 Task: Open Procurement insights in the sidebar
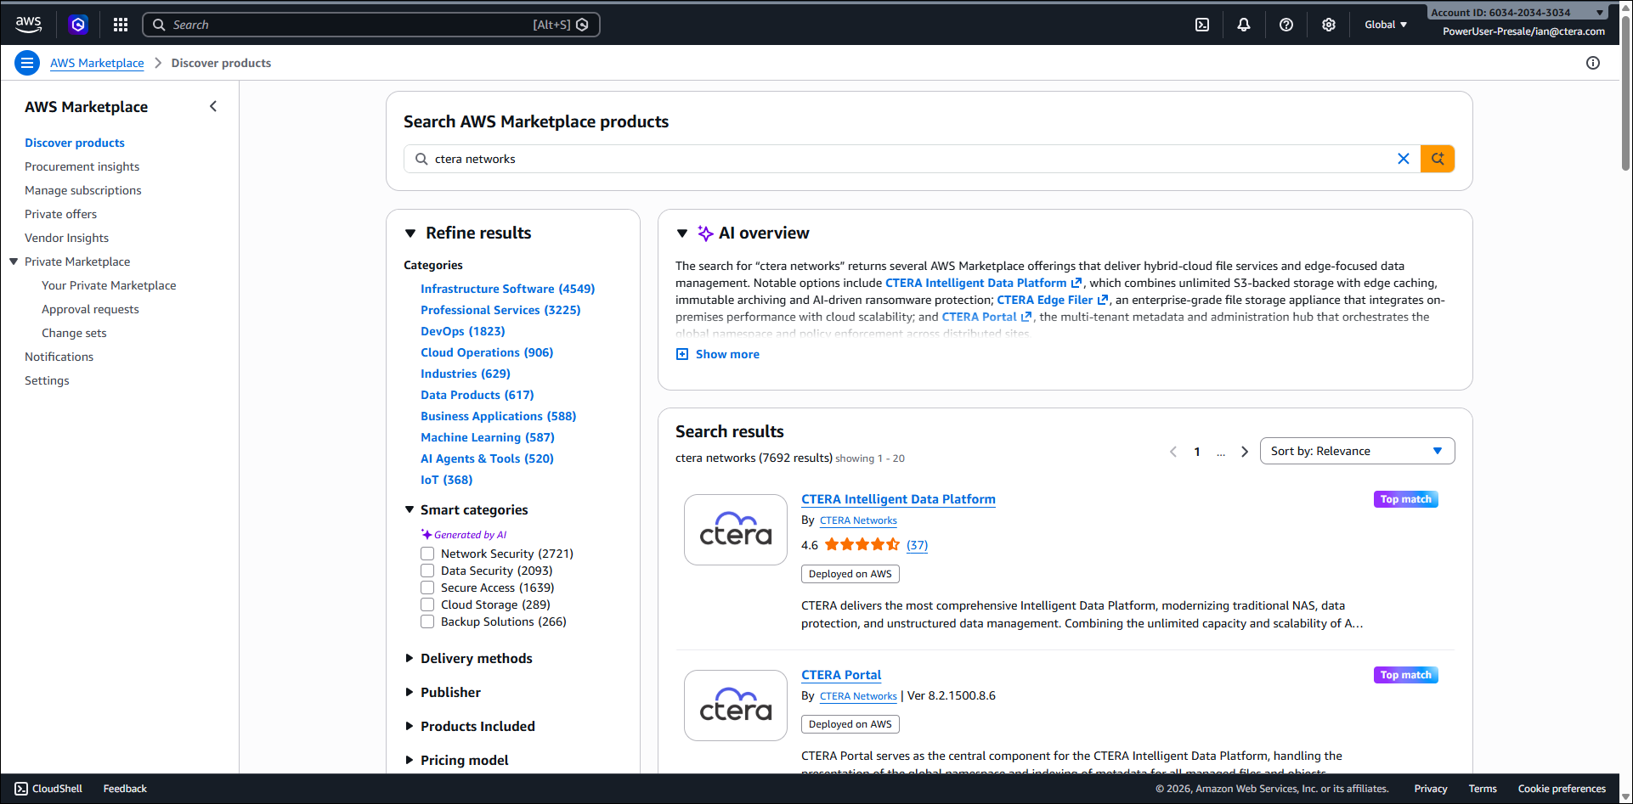(82, 166)
